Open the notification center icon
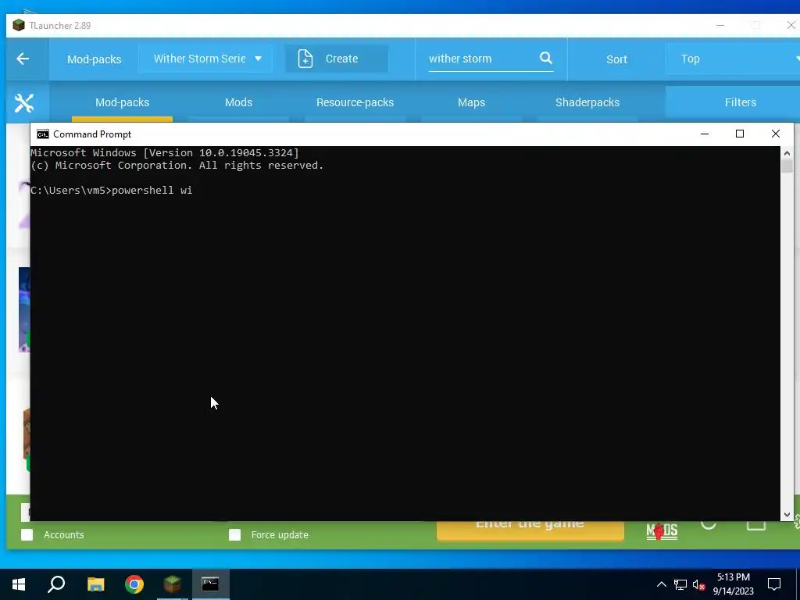The height and width of the screenshot is (600, 800). (x=774, y=584)
